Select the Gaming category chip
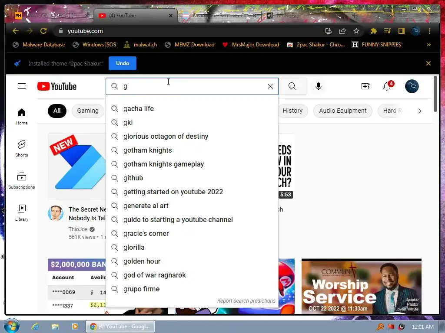The width and height of the screenshot is (445, 333). (x=88, y=111)
